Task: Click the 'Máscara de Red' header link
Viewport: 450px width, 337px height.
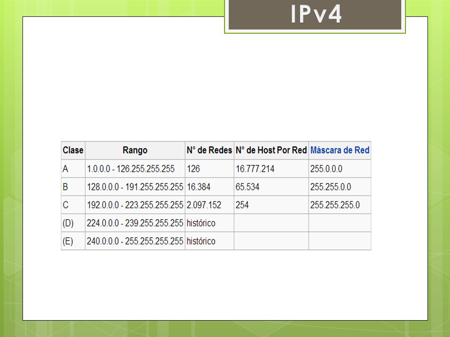Action: (340, 150)
